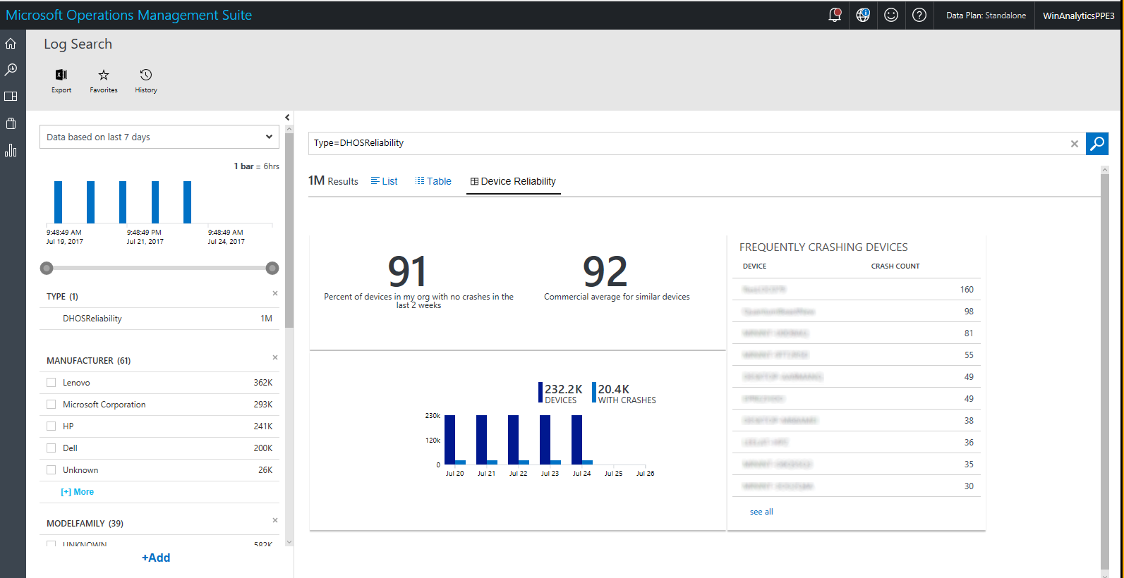Check the Lenovo manufacturer checkbox

point(51,383)
